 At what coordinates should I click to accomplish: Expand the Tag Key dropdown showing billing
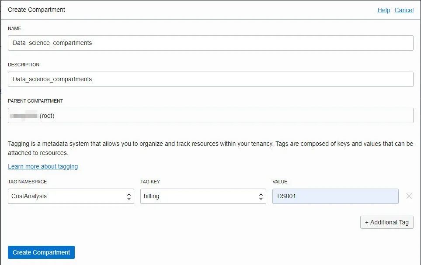click(x=203, y=196)
